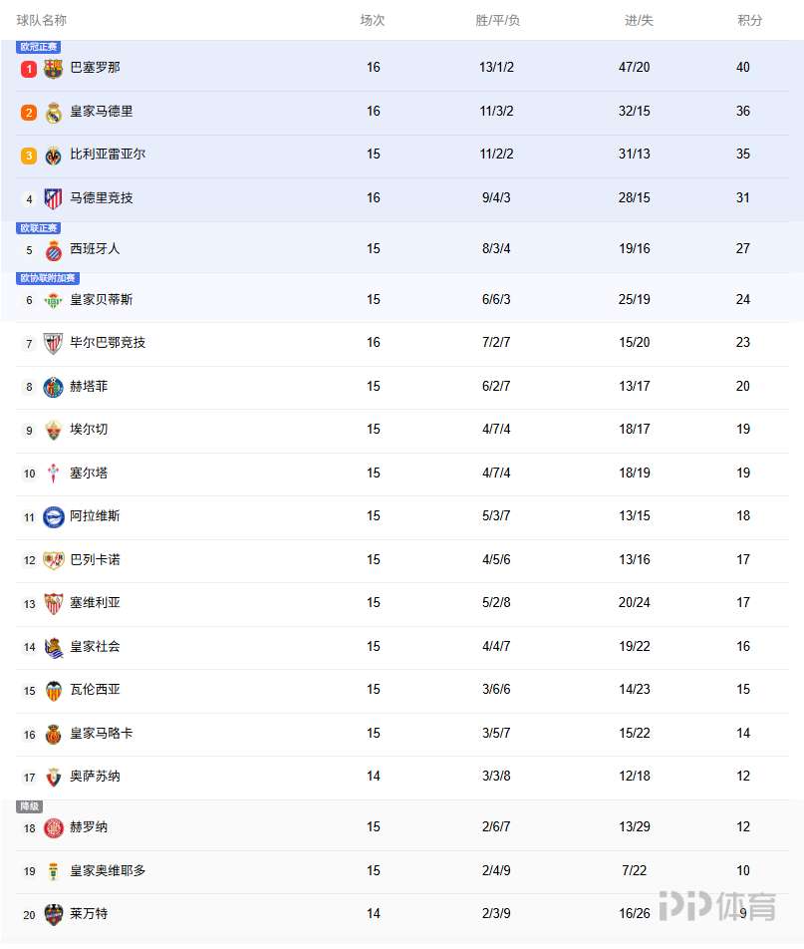The height and width of the screenshot is (949, 804).
Task: Click the 欧协联附加赛 qualification label
Action: [x=48, y=278]
